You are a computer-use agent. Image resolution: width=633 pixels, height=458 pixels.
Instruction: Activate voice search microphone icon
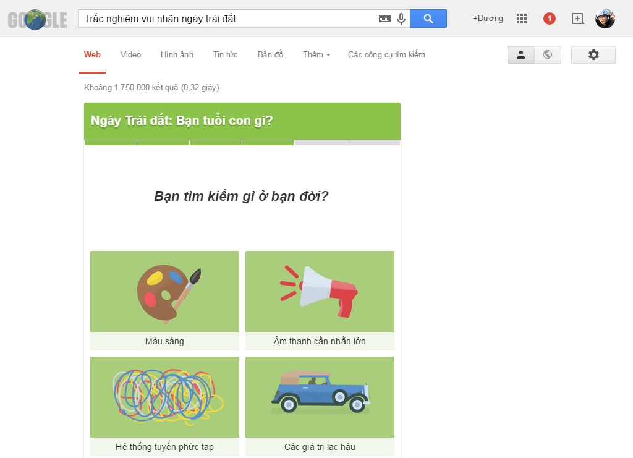[401, 19]
